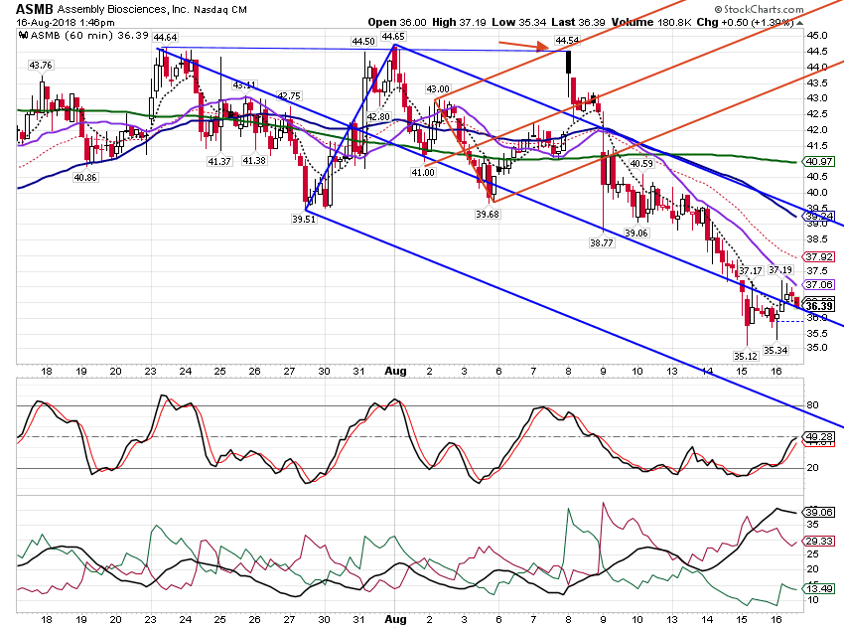The height and width of the screenshot is (629, 844).
Task: Click the ASMB ticker symbol title
Action: (35, 9)
